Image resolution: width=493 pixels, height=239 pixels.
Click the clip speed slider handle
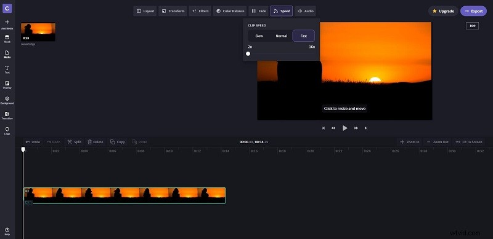click(248, 53)
